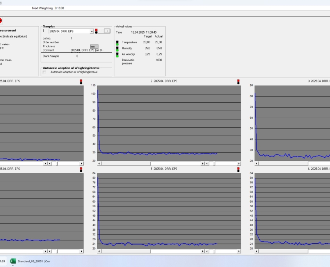Click the horizontal scrollbar track under chart 2
This screenshot has width=330, height=267.
[x=176, y=164]
